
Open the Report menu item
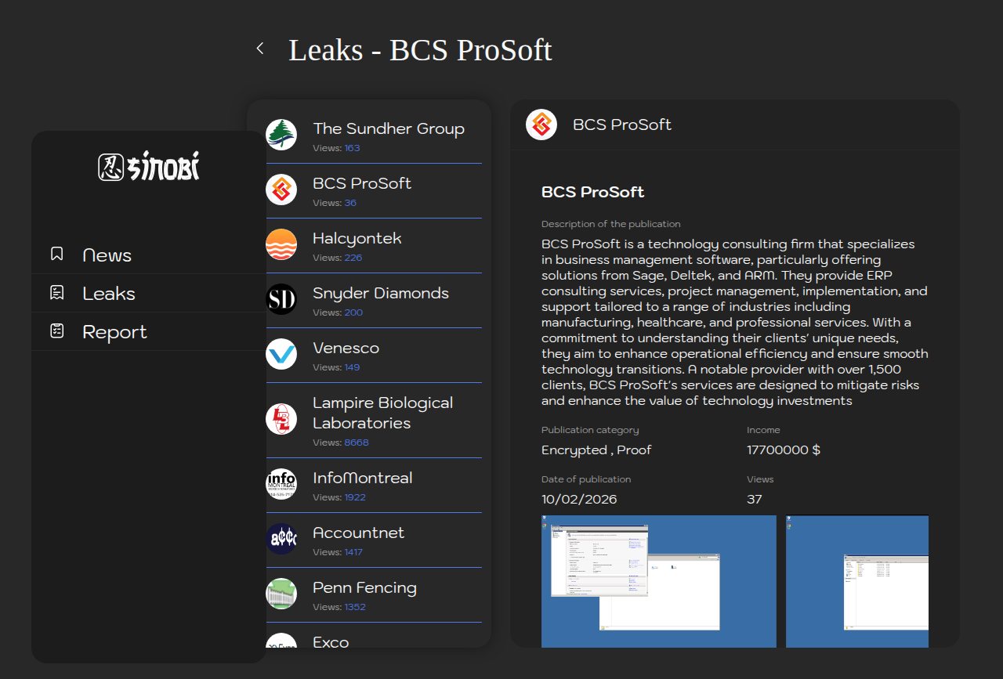[x=114, y=332]
